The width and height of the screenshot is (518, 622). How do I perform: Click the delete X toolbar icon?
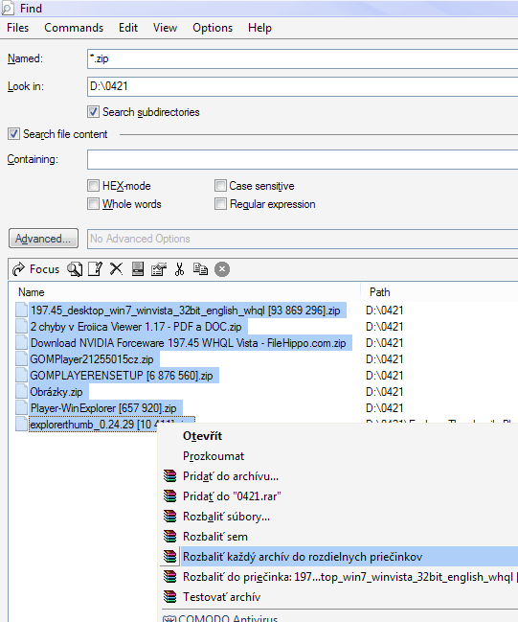(x=116, y=268)
